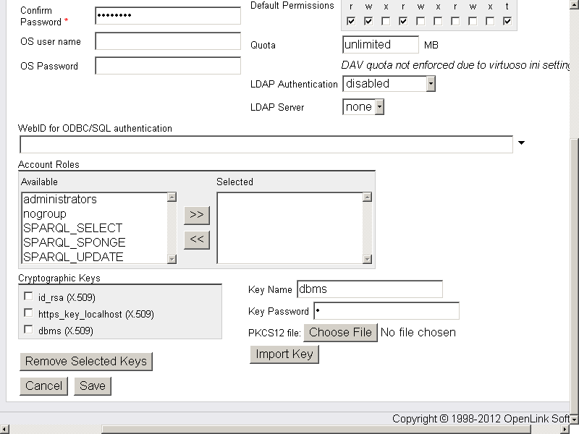Click the Key Name input field
The height and width of the screenshot is (434, 579).
(369, 289)
